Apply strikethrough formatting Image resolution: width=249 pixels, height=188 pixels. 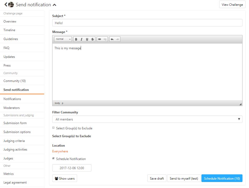[x=92, y=39]
